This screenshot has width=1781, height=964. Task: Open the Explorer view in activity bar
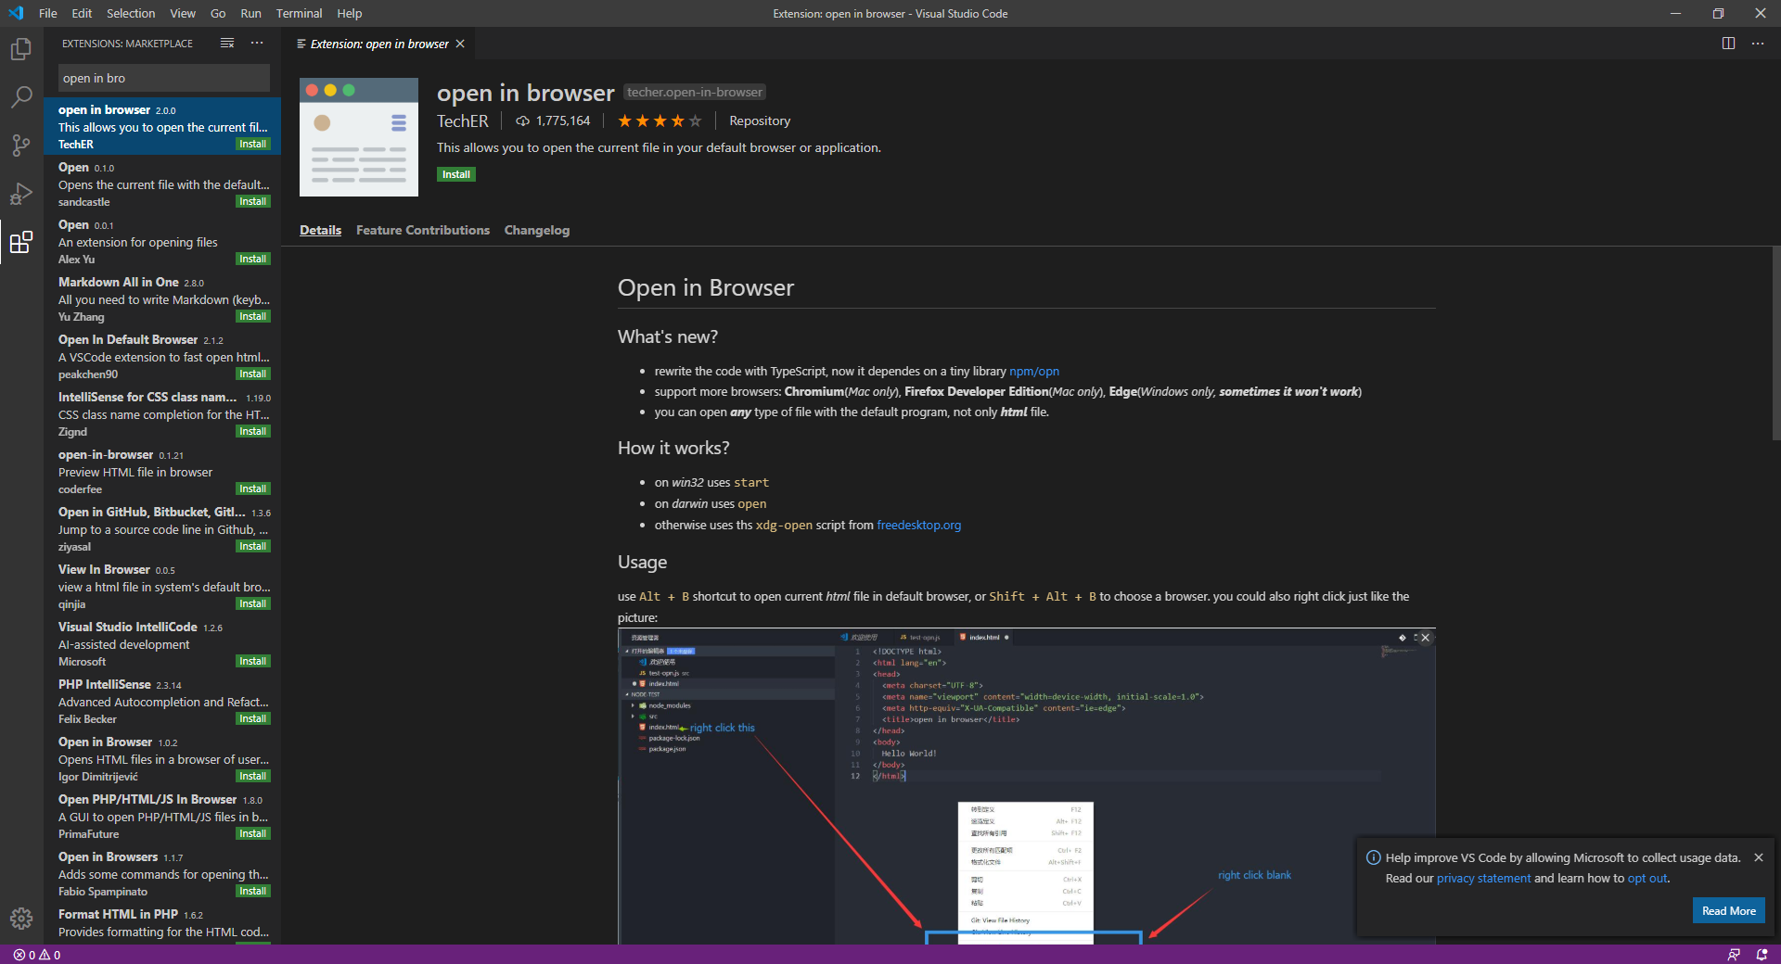(21, 48)
